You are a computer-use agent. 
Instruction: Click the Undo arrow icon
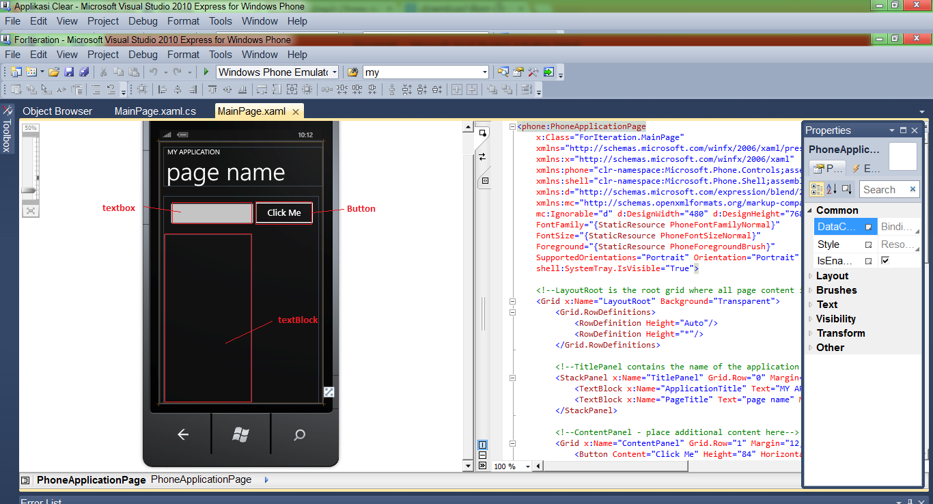pos(154,72)
